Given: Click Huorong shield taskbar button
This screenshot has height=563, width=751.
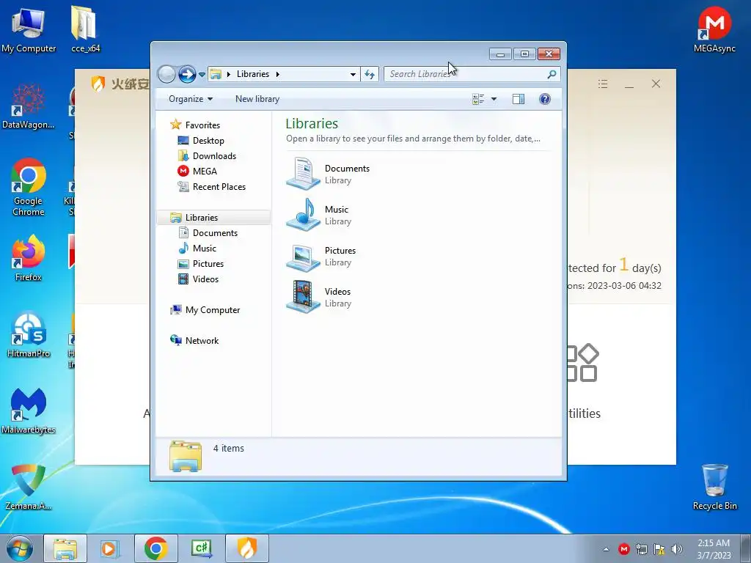Looking at the screenshot, I should 247,548.
